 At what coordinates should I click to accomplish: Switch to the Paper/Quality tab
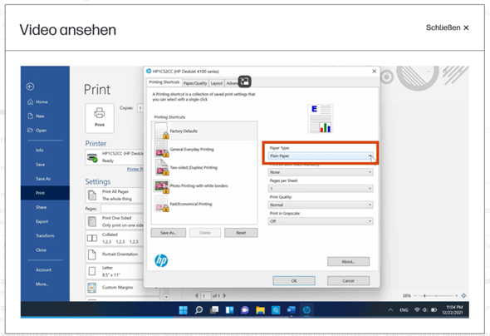click(x=195, y=83)
